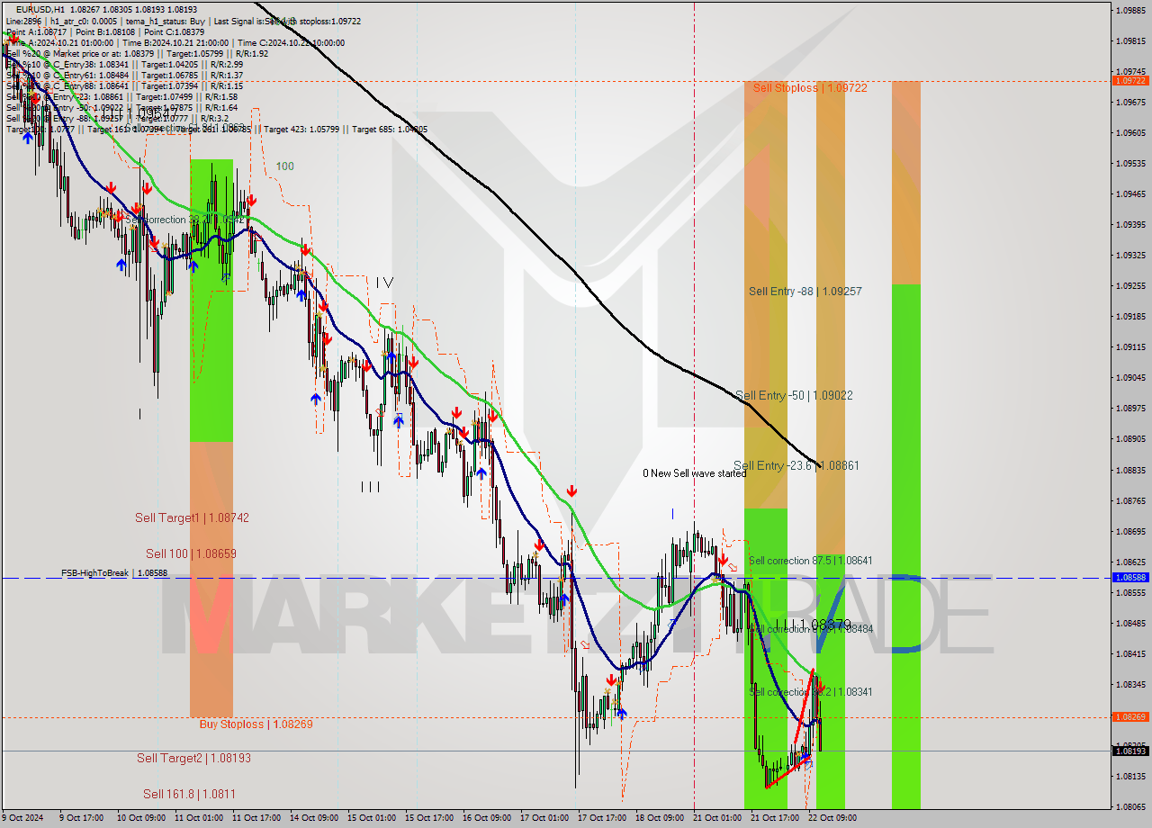Click the dark 1.08193 current price tag

(x=1129, y=751)
